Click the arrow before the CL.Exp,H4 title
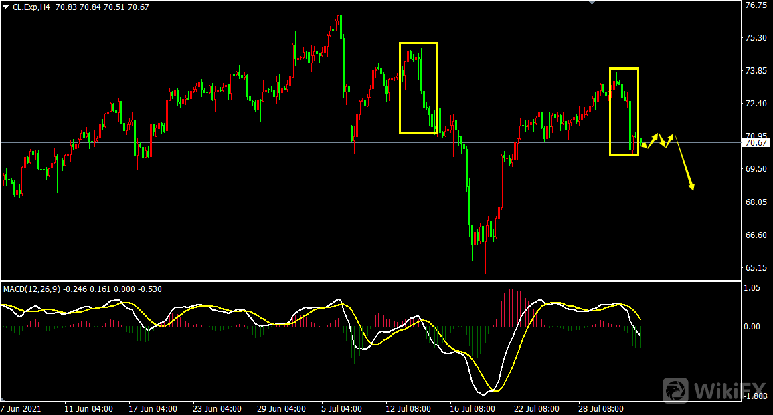The width and height of the screenshot is (773, 415). 6,7
